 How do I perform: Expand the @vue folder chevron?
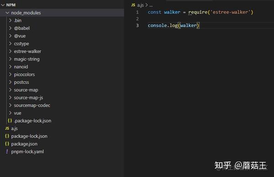[x=11, y=36]
